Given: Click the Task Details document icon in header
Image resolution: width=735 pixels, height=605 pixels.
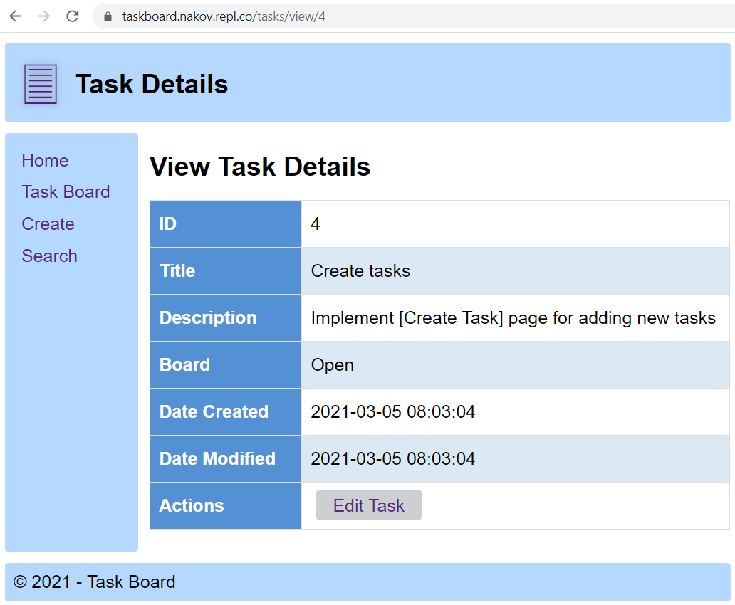Looking at the screenshot, I should (x=39, y=83).
